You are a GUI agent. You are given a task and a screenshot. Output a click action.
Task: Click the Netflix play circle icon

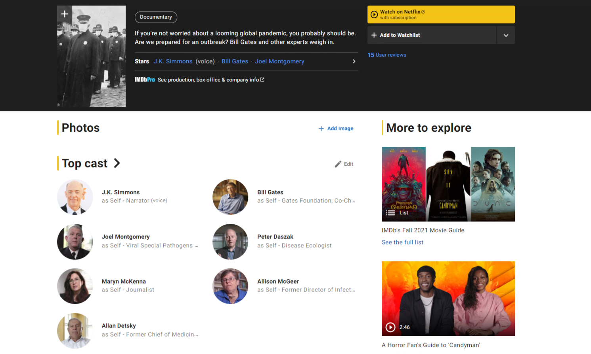point(374,15)
